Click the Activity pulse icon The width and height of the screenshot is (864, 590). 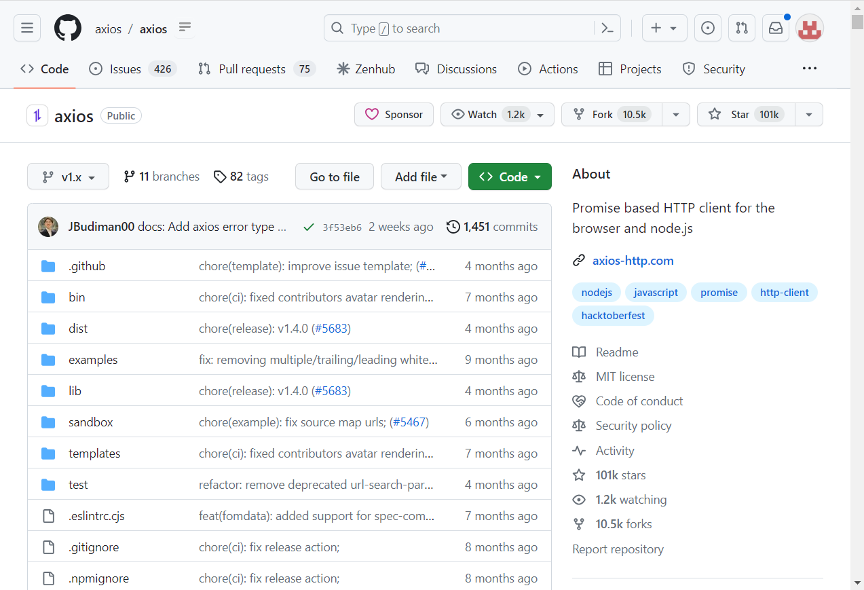click(x=579, y=451)
